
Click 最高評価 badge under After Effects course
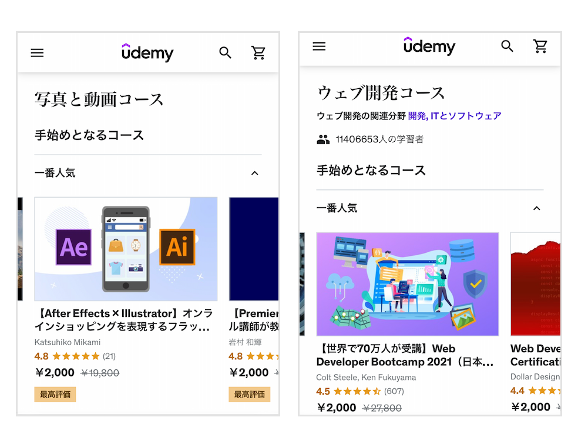[55, 394]
